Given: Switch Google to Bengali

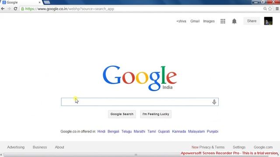Looking at the screenshot, I should point(113,131).
